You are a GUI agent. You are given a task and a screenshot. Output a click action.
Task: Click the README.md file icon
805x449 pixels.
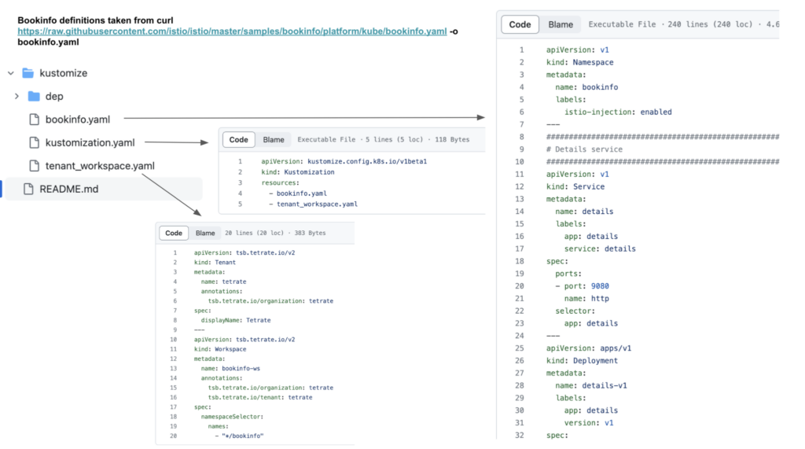click(28, 189)
